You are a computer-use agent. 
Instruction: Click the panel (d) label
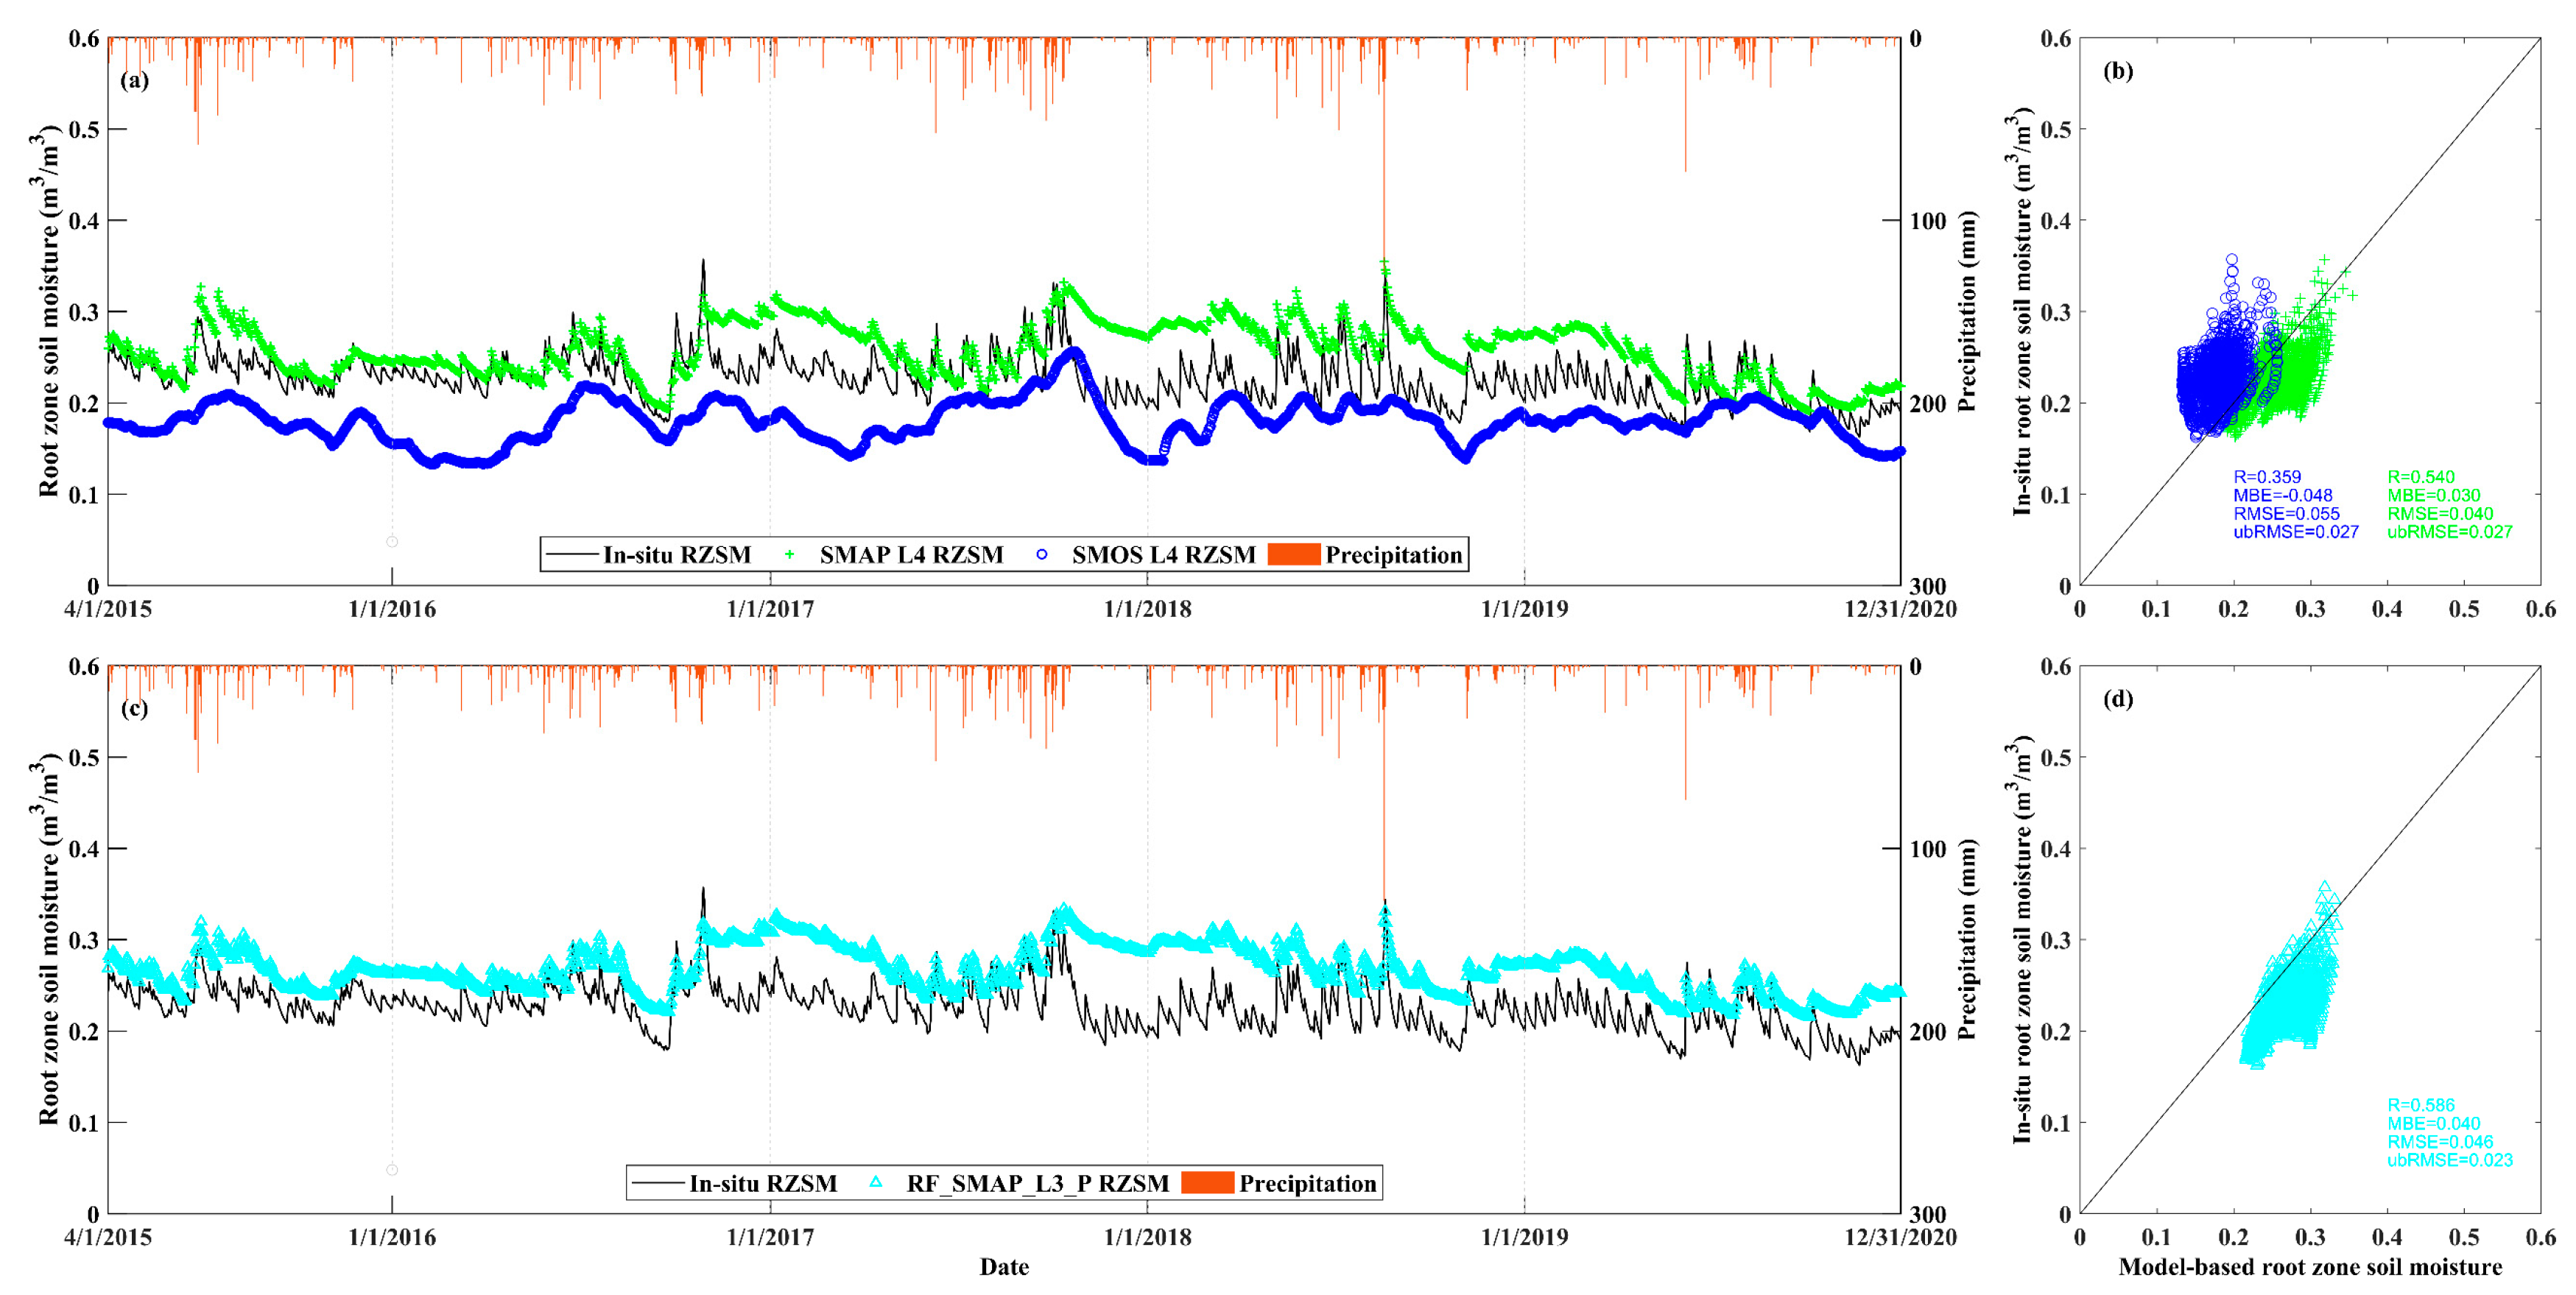pyautogui.click(x=2118, y=699)
